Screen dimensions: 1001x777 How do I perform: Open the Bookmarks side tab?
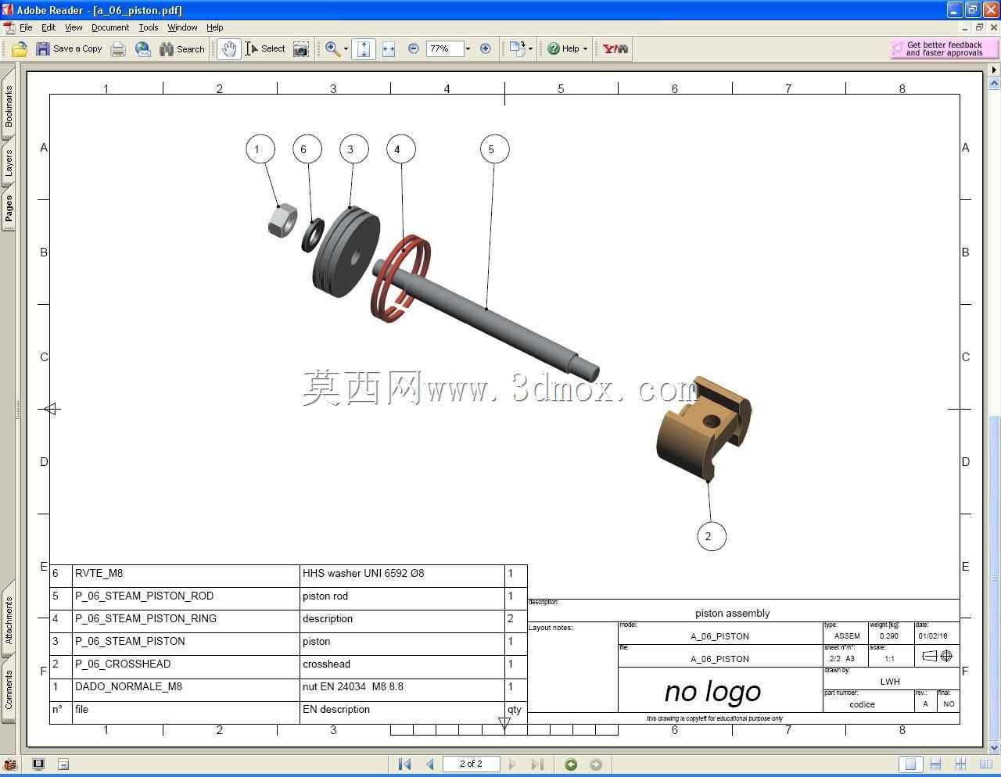(x=9, y=106)
